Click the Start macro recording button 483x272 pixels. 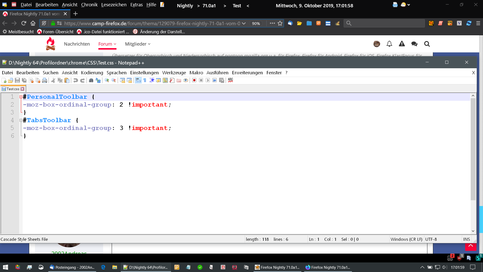194,80
